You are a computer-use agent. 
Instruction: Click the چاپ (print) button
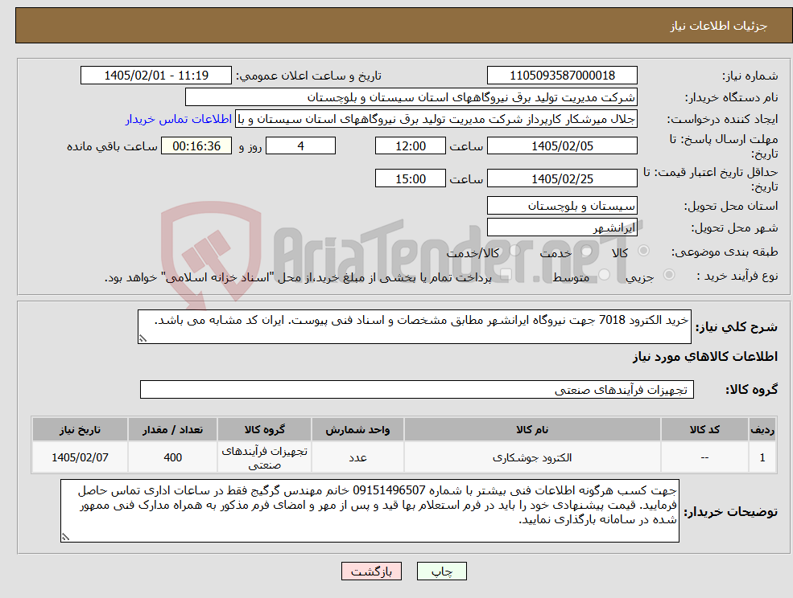click(441, 571)
